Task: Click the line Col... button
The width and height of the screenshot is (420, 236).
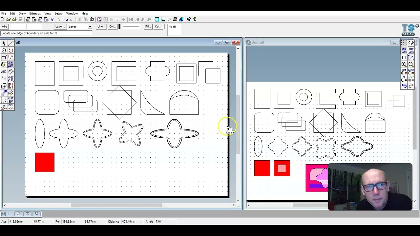Action: [x=112, y=27]
